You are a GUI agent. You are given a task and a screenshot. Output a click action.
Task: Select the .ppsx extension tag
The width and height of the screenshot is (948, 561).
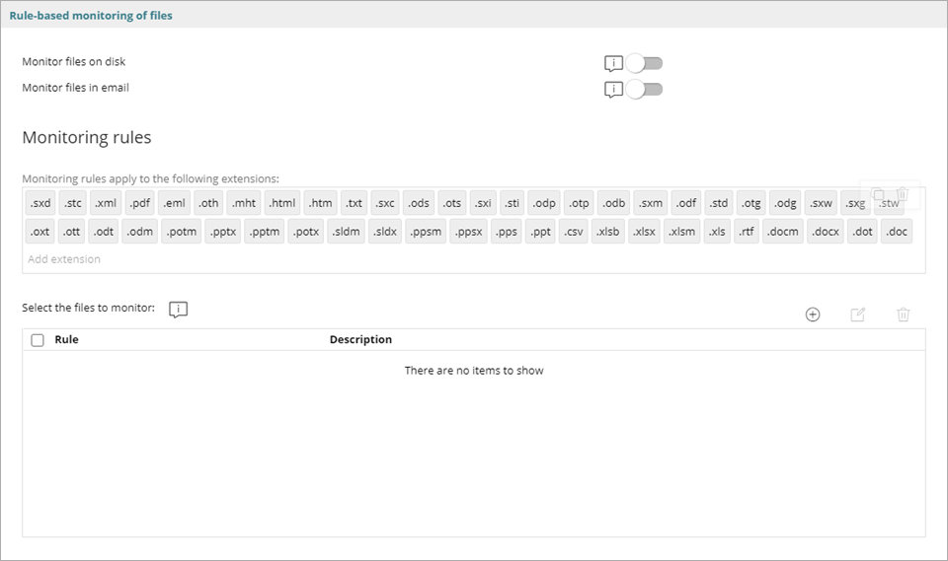coord(468,232)
